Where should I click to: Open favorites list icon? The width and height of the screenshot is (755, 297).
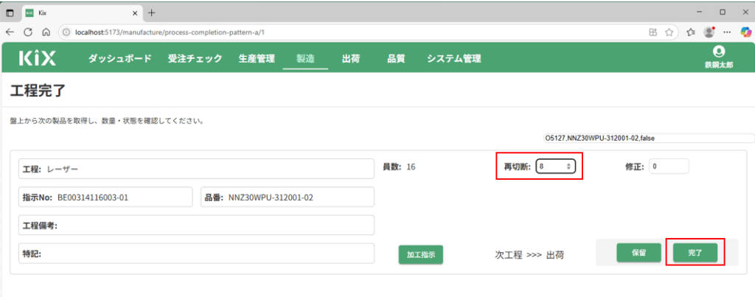[690, 32]
